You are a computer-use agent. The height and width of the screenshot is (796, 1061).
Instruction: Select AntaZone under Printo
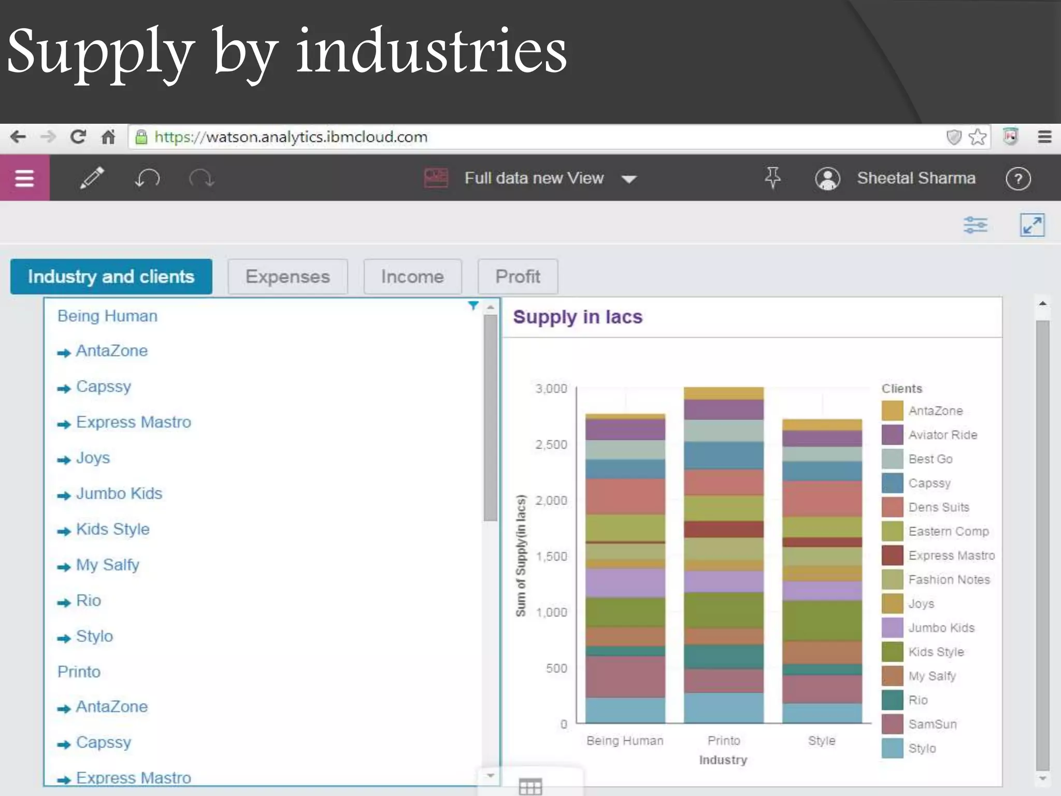coord(112,707)
